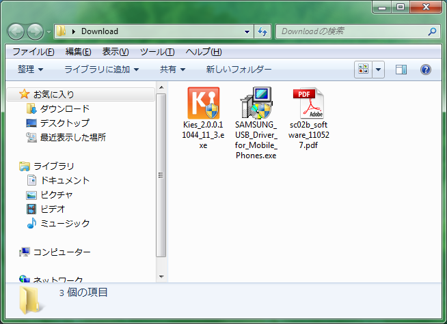Screen dimensions: 447x324
Task: Toggle the preview pane icon
Action: 401,70
